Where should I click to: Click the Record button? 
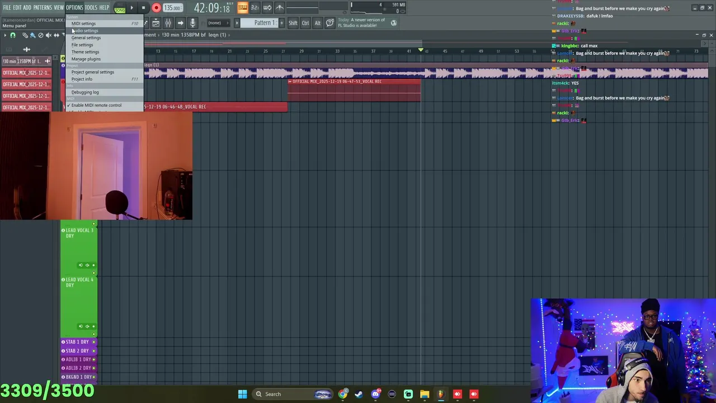[156, 8]
